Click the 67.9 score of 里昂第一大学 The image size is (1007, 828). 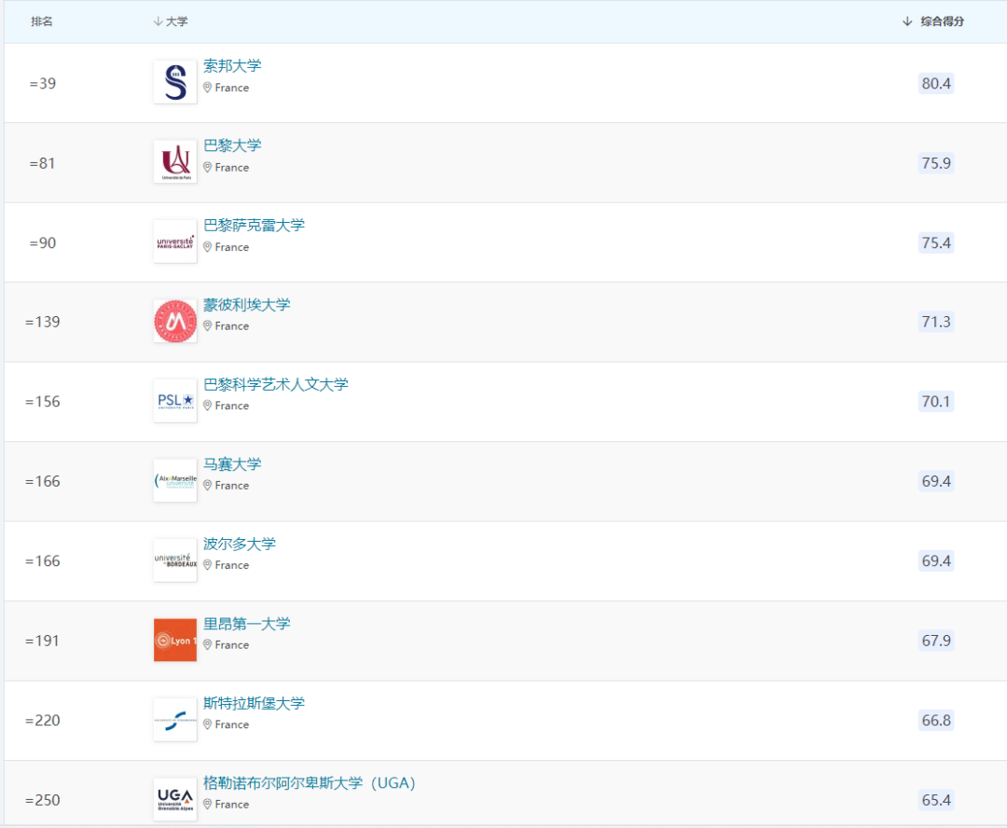(x=935, y=640)
